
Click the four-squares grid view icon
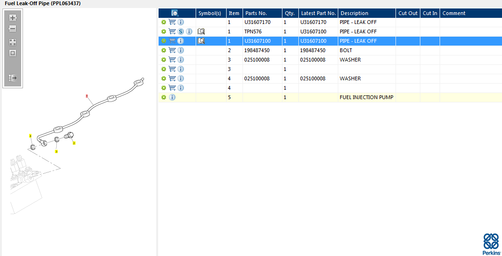pyautogui.click(x=13, y=42)
